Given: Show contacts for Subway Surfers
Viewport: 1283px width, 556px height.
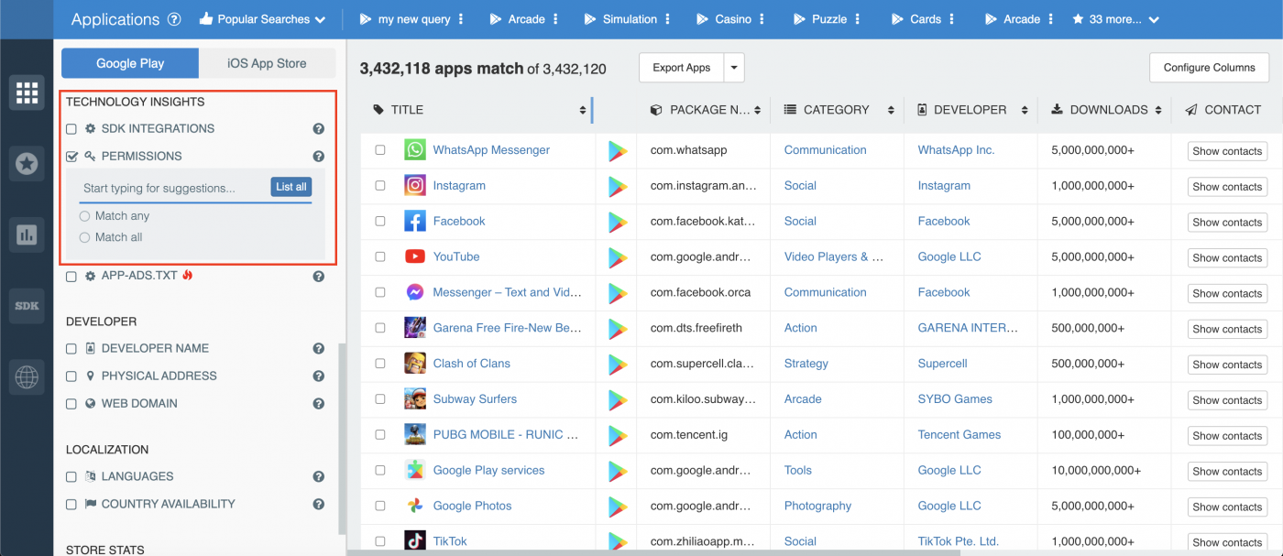Looking at the screenshot, I should pos(1227,399).
